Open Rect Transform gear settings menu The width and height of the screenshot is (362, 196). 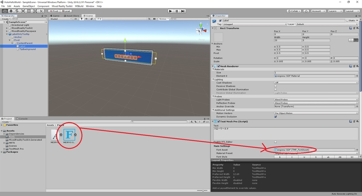point(357,28)
